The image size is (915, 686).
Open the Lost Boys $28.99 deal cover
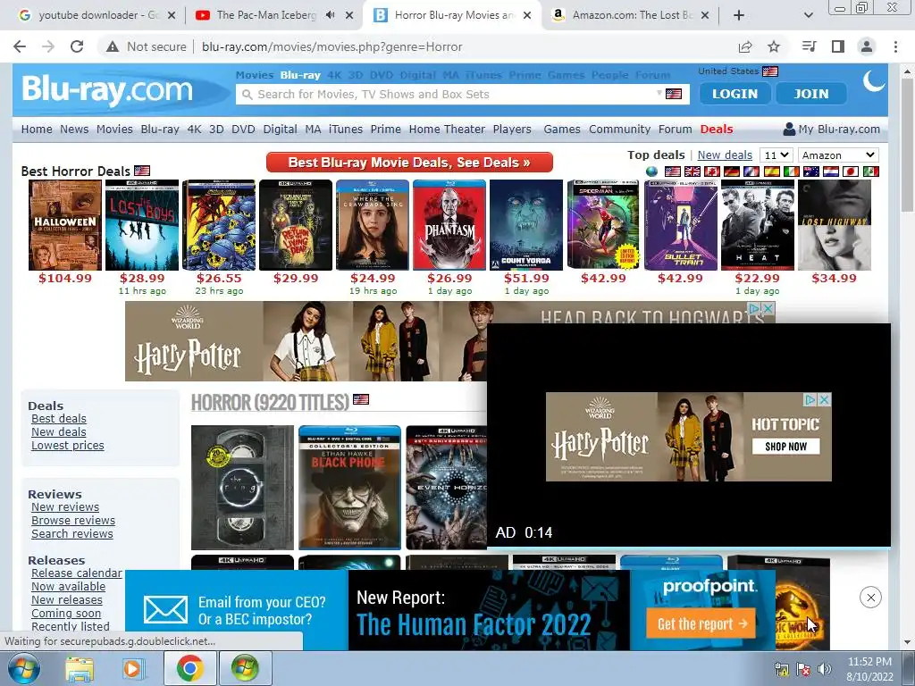pyautogui.click(x=142, y=225)
